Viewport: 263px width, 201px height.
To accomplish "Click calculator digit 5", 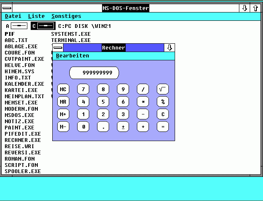I will pyautogui.click(x=103, y=102).
